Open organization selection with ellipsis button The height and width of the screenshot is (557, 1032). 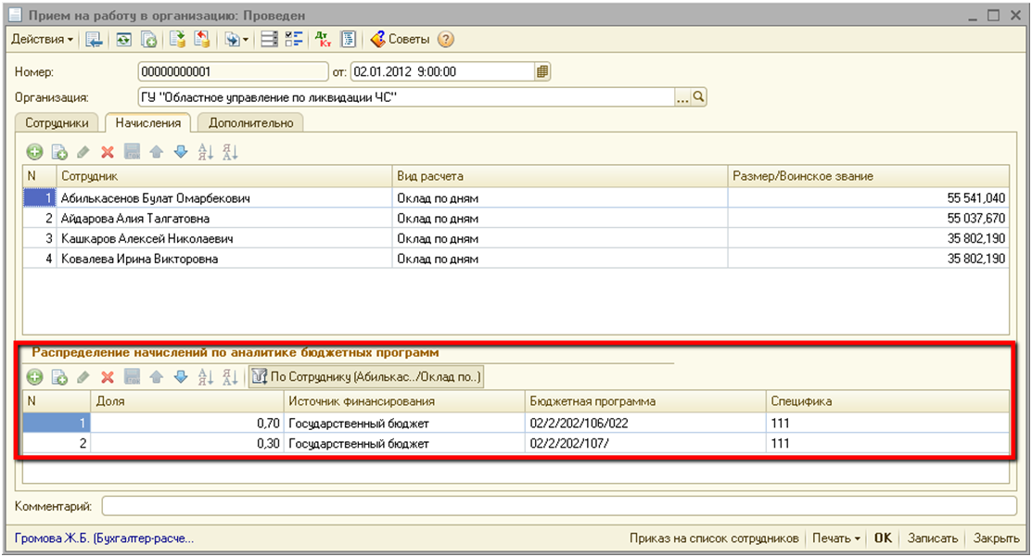click(683, 97)
